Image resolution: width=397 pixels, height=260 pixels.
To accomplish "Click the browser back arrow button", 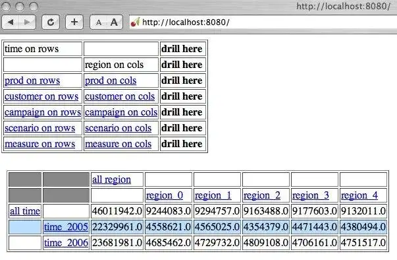I will 11,22.
